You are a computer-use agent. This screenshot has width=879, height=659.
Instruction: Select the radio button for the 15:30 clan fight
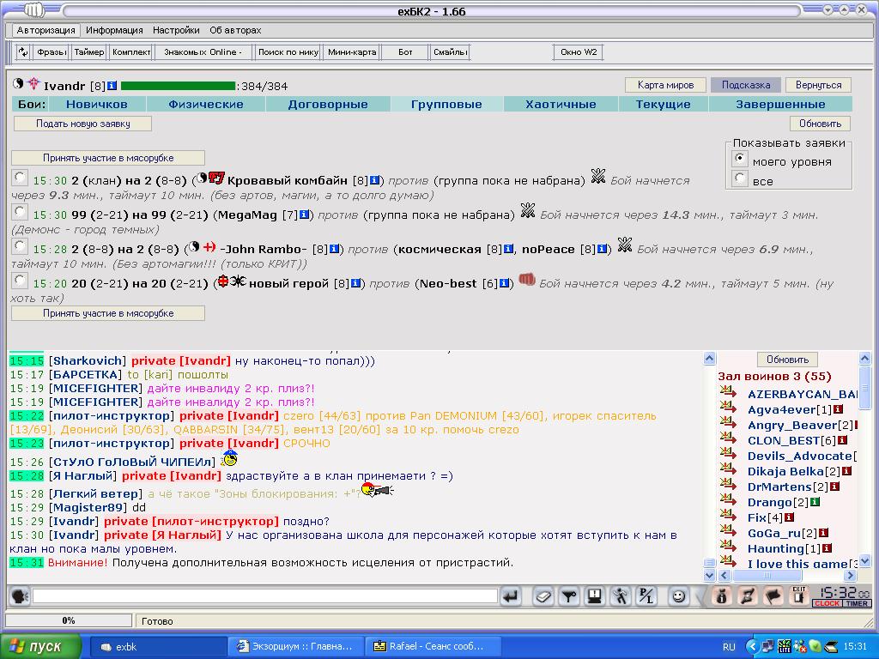pos(20,178)
